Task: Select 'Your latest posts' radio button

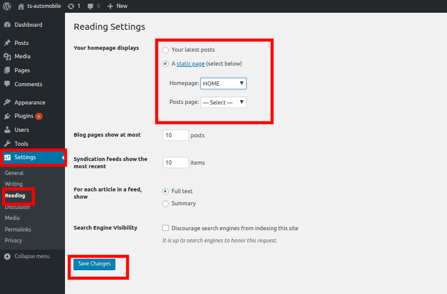Action: click(x=166, y=50)
